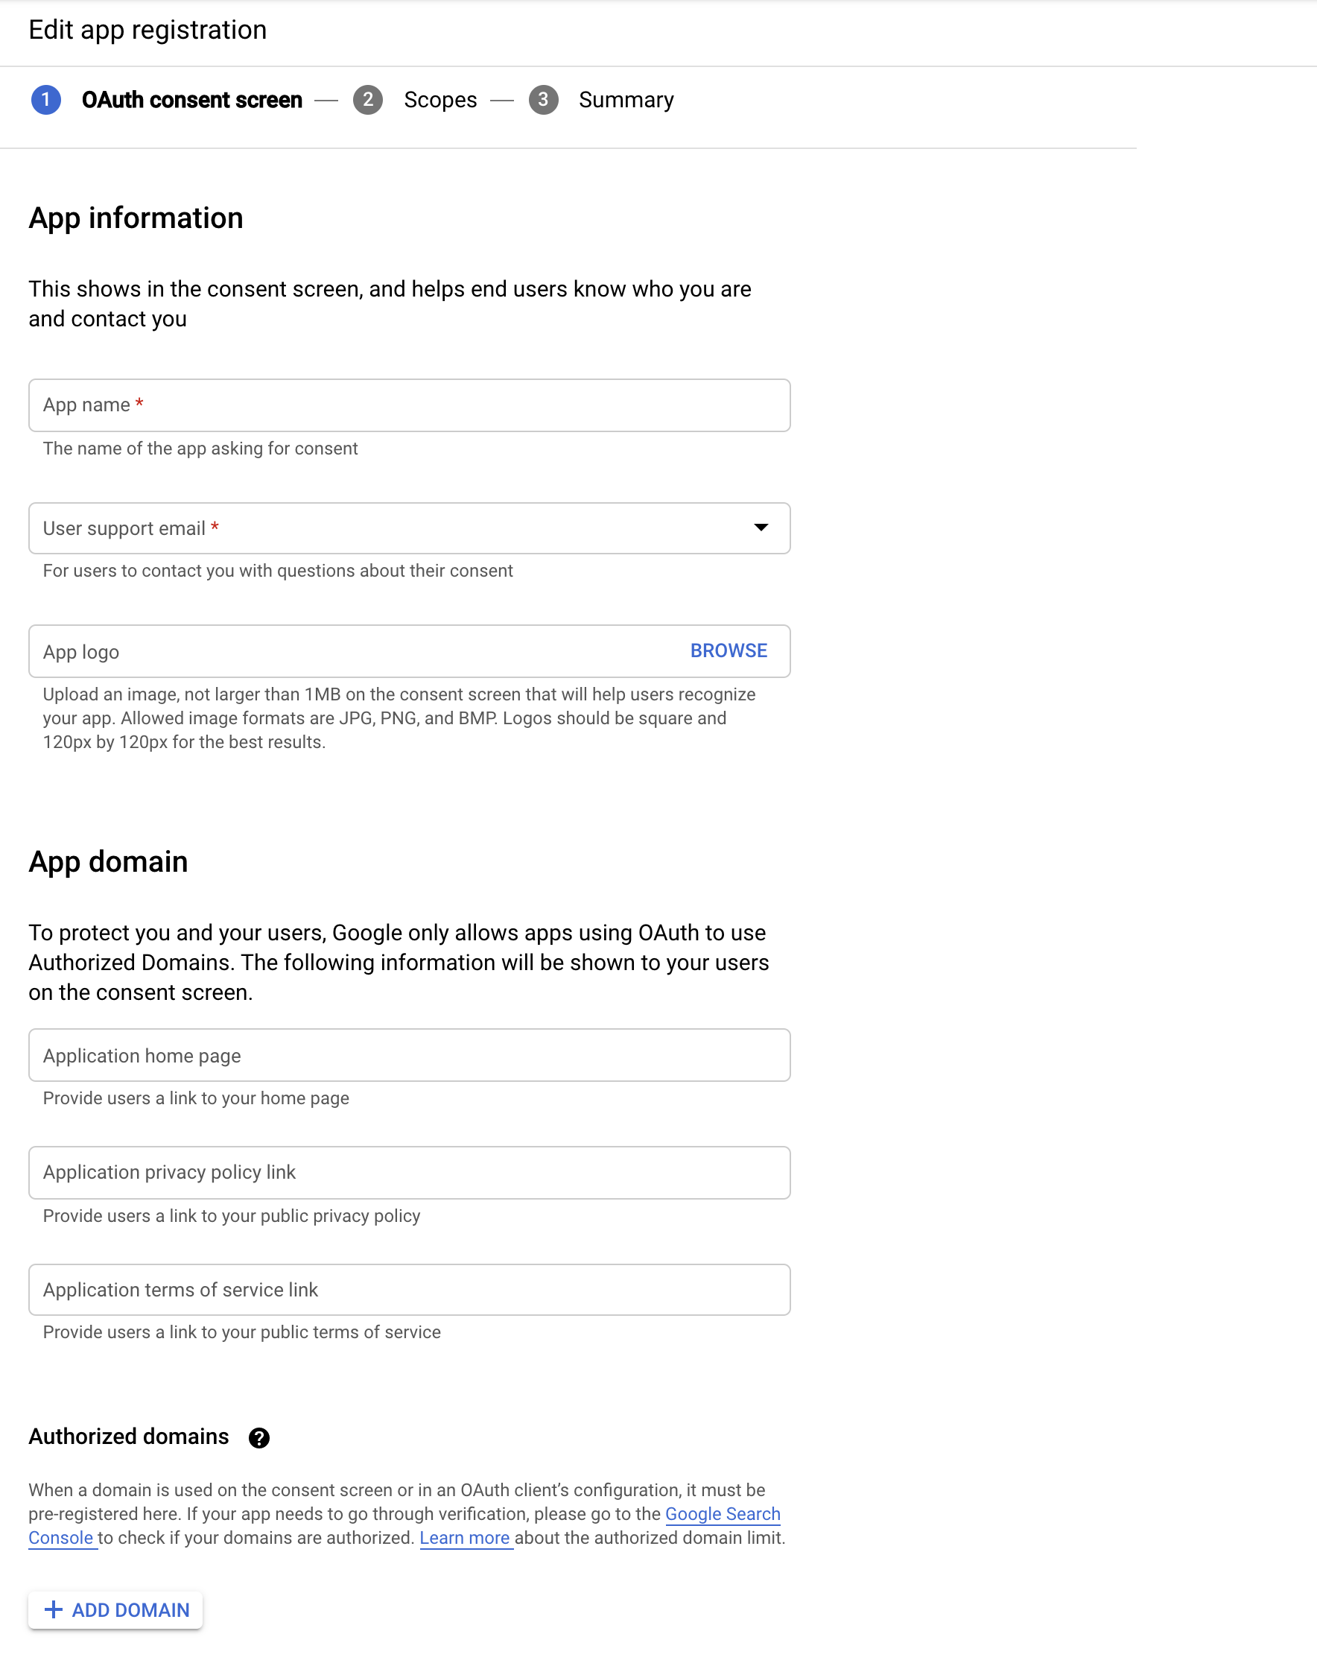Follow the Learn more link
This screenshot has width=1317, height=1669.
(464, 1538)
